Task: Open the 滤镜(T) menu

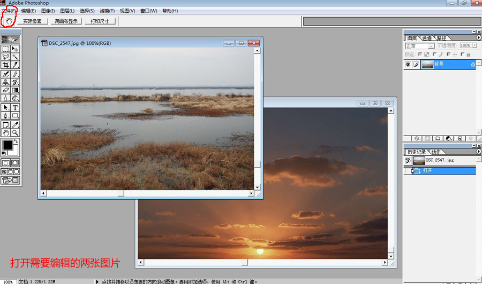Action: point(107,11)
